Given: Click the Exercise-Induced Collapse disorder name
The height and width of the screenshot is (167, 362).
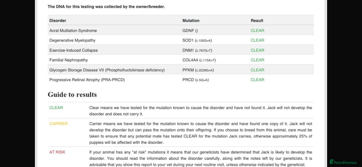Looking at the screenshot, I should point(73,50).
